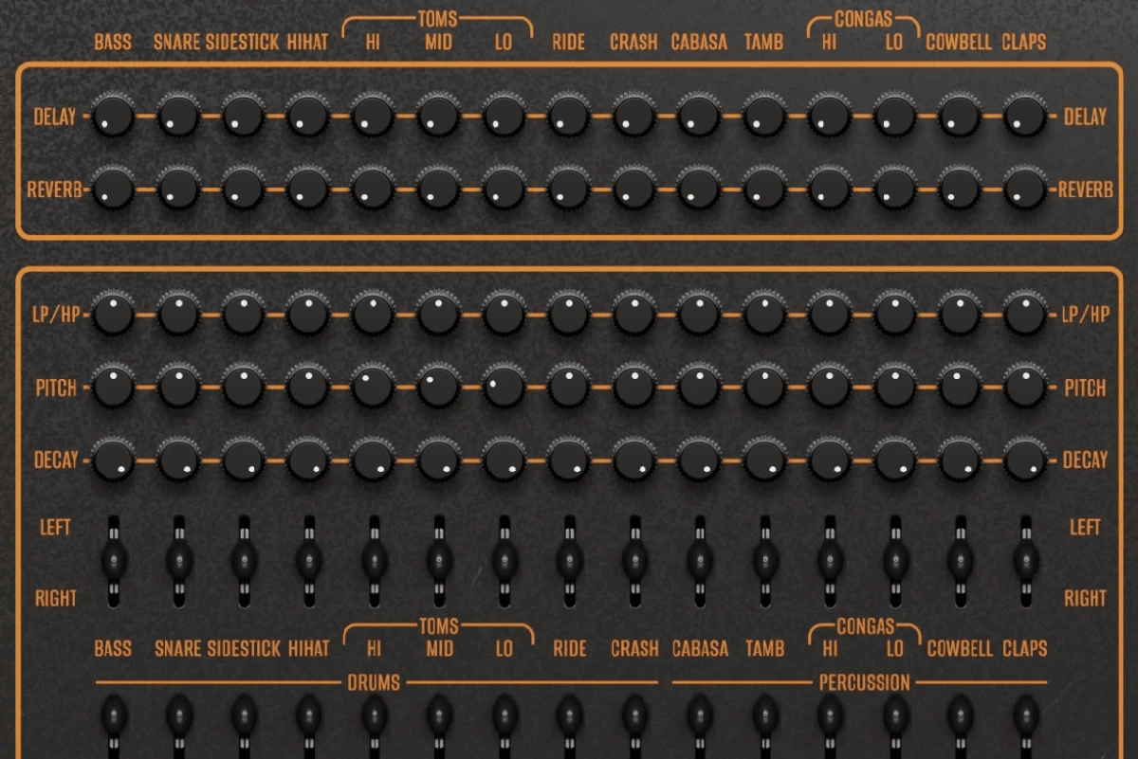Select the Cabasa LP/HP filter knob
Image resolution: width=1138 pixels, height=759 pixels.
699,314
